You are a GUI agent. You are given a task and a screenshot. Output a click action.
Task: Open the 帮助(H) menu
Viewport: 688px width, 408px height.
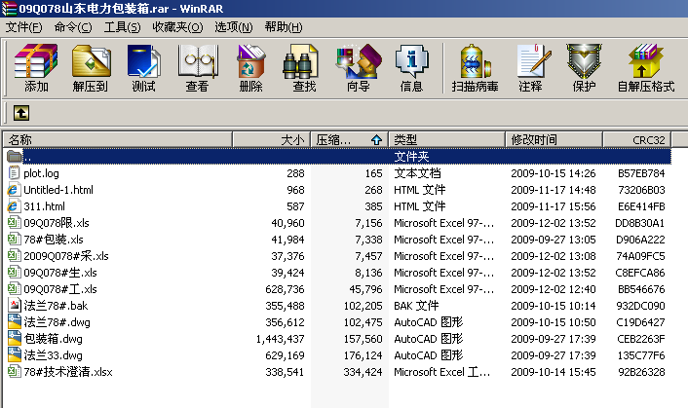click(x=284, y=27)
